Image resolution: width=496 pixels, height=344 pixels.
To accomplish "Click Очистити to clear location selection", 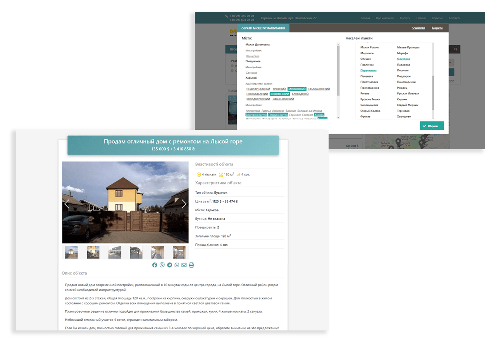I will click(418, 28).
